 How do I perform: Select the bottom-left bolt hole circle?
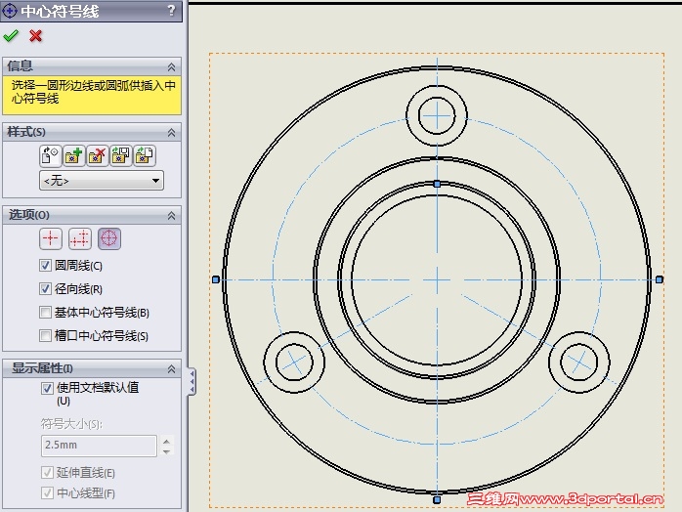[x=294, y=362]
